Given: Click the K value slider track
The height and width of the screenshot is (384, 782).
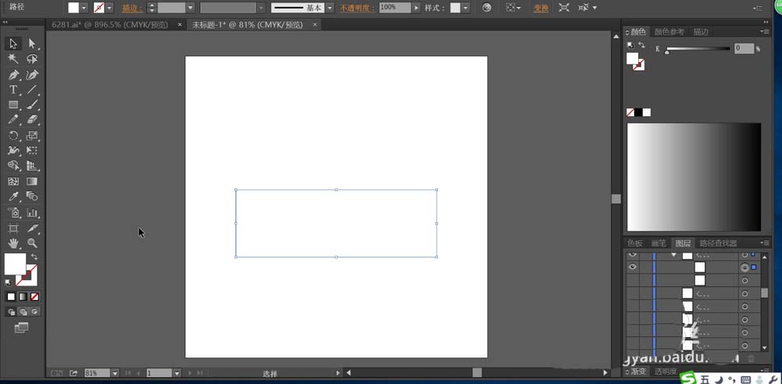Looking at the screenshot, I should (x=698, y=48).
